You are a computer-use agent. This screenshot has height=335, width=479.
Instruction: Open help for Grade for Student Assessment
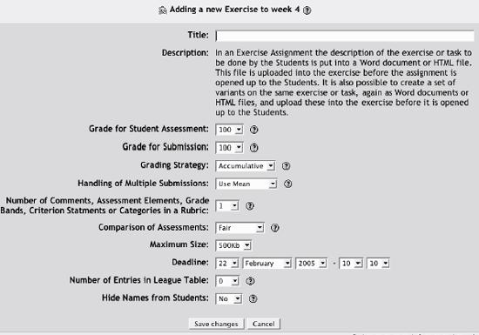coord(253,130)
